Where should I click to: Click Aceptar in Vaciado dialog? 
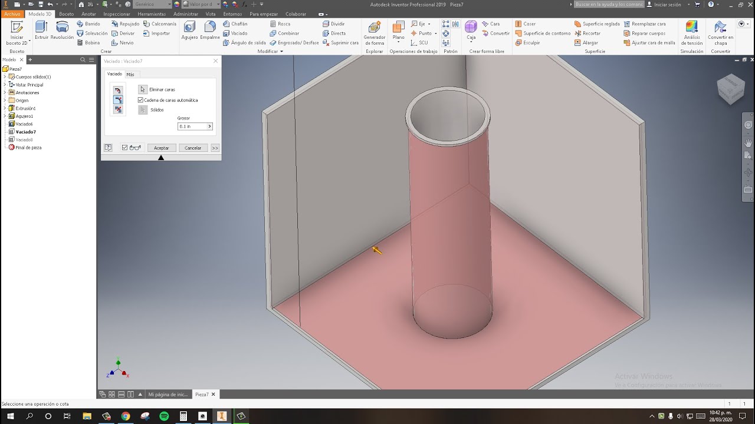click(162, 148)
